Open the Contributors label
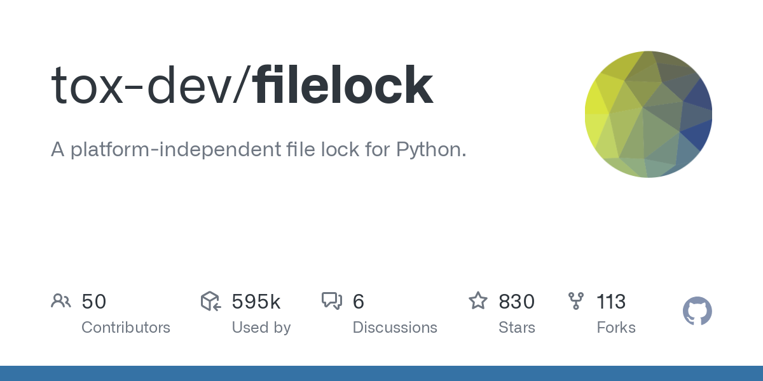Screen dimensions: 763x381 (x=126, y=328)
